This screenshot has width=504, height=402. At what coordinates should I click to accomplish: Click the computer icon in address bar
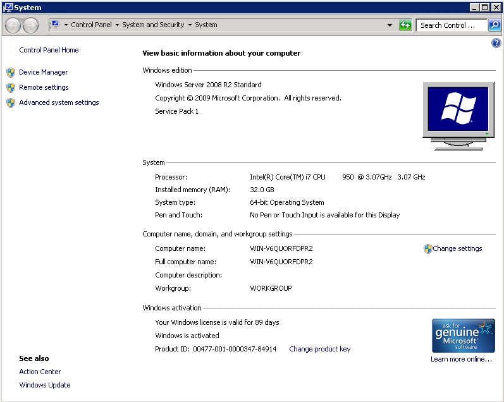point(55,25)
